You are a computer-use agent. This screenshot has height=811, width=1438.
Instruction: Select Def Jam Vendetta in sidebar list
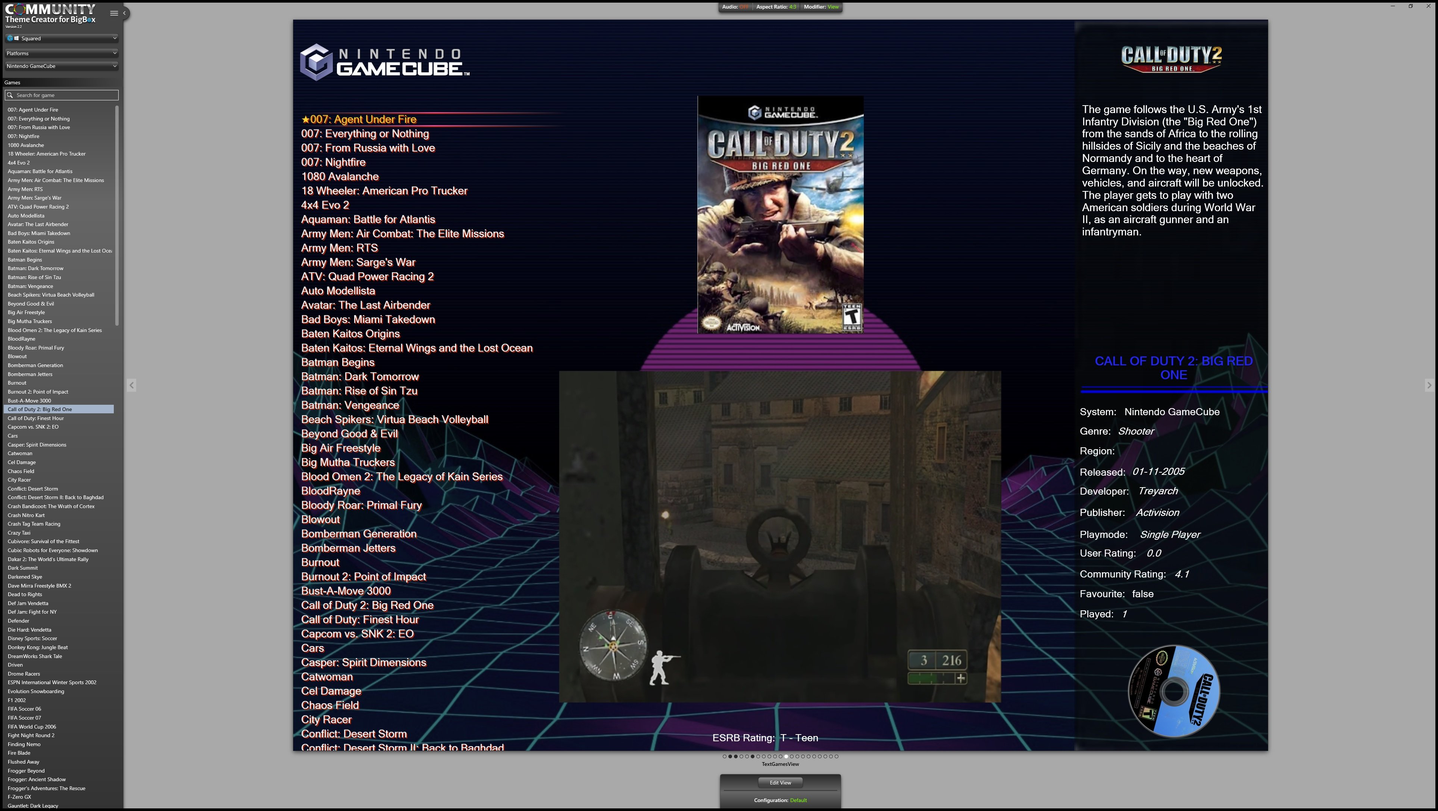[28, 603]
